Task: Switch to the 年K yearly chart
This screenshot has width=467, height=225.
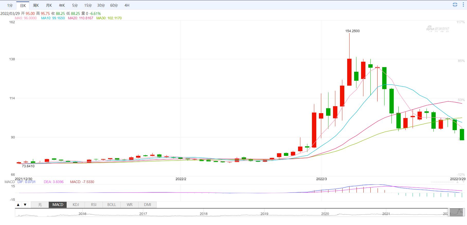Action: 62,5
